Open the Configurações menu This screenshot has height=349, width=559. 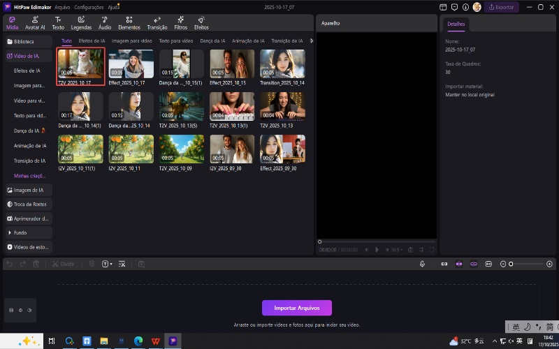click(x=89, y=7)
